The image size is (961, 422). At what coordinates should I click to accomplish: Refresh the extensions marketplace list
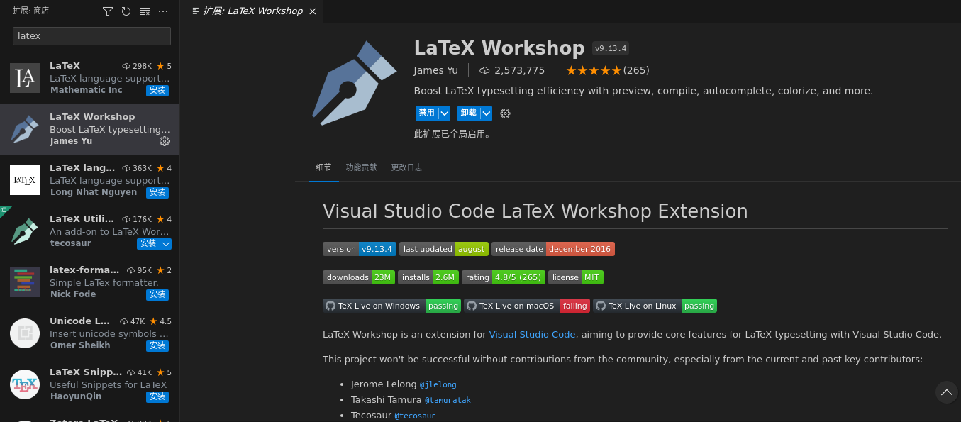pos(126,11)
